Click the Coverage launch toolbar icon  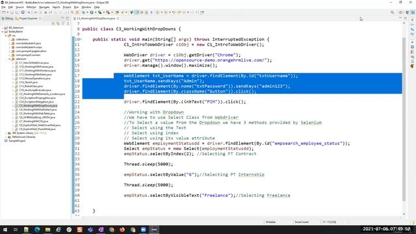coord(99,12)
